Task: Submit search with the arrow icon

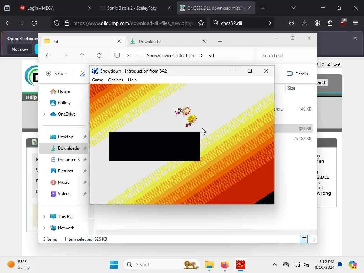Action: click(x=269, y=23)
